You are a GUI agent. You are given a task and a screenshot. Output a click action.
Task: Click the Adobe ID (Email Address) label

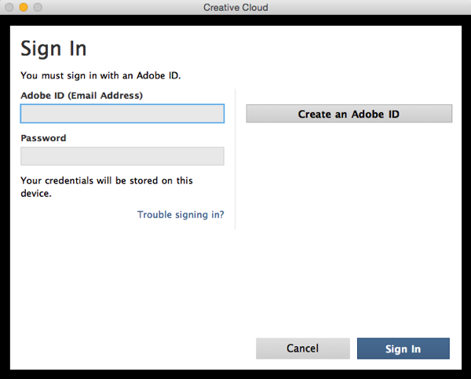[82, 96]
